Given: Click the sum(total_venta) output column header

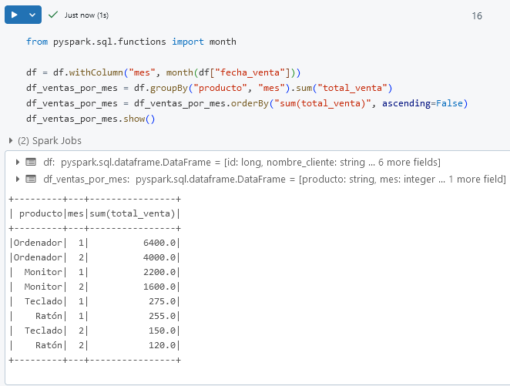Looking at the screenshot, I should coord(133,213).
